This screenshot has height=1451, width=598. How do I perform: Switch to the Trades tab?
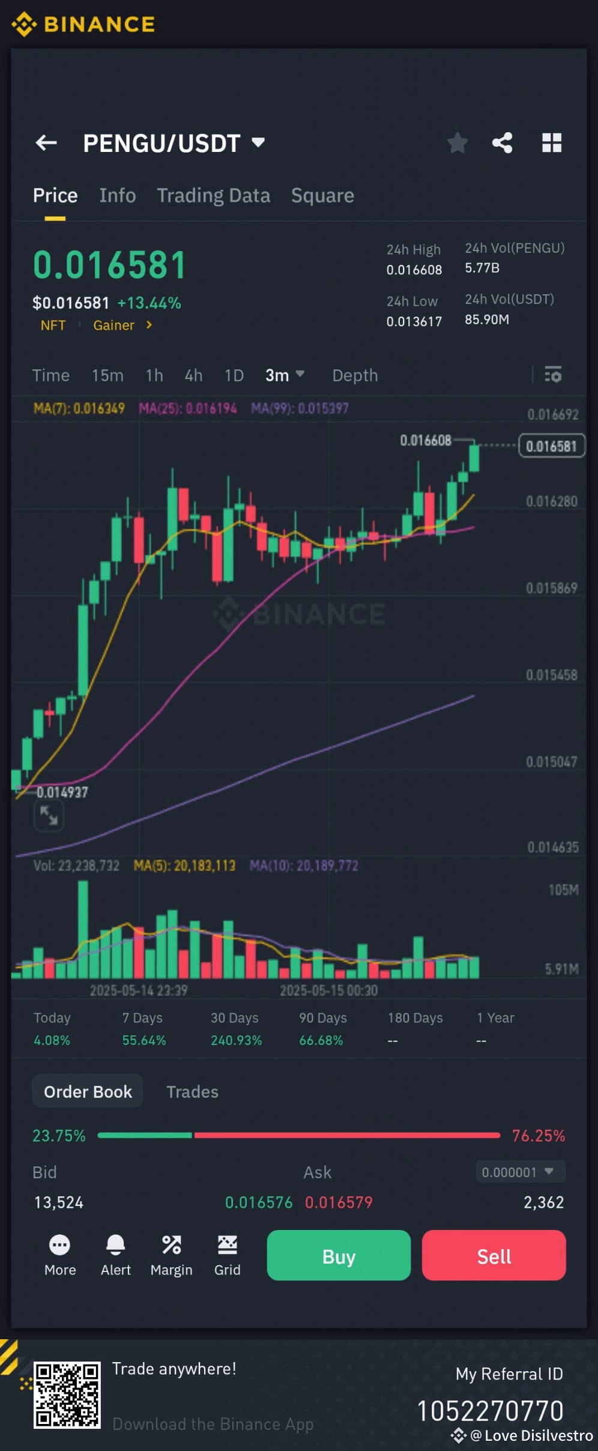(x=192, y=1092)
